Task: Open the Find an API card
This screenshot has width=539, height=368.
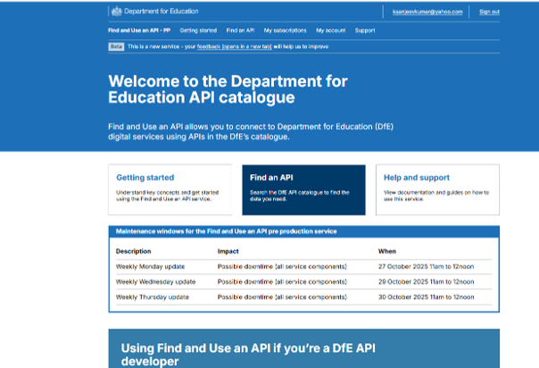Action: point(304,190)
